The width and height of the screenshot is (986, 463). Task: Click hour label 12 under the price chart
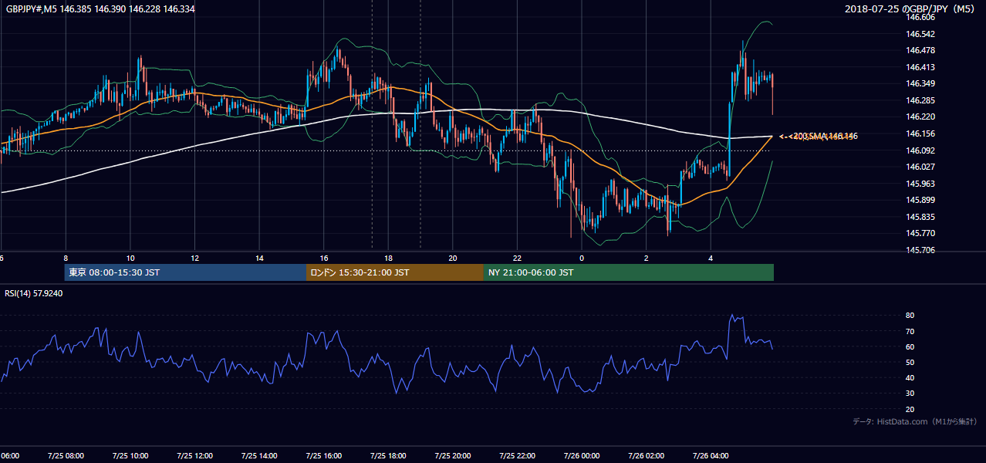194,258
